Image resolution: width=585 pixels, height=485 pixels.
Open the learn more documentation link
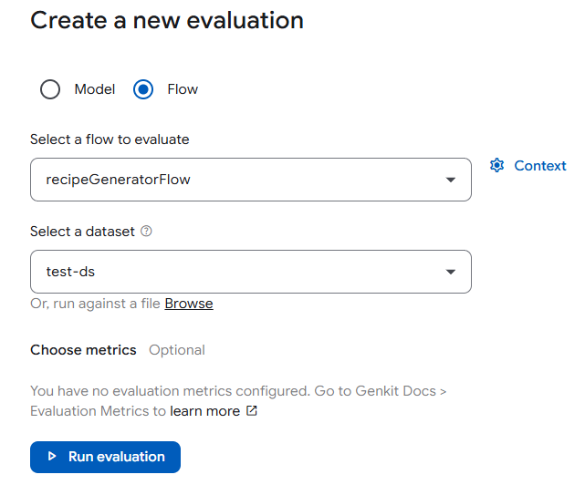(x=204, y=411)
